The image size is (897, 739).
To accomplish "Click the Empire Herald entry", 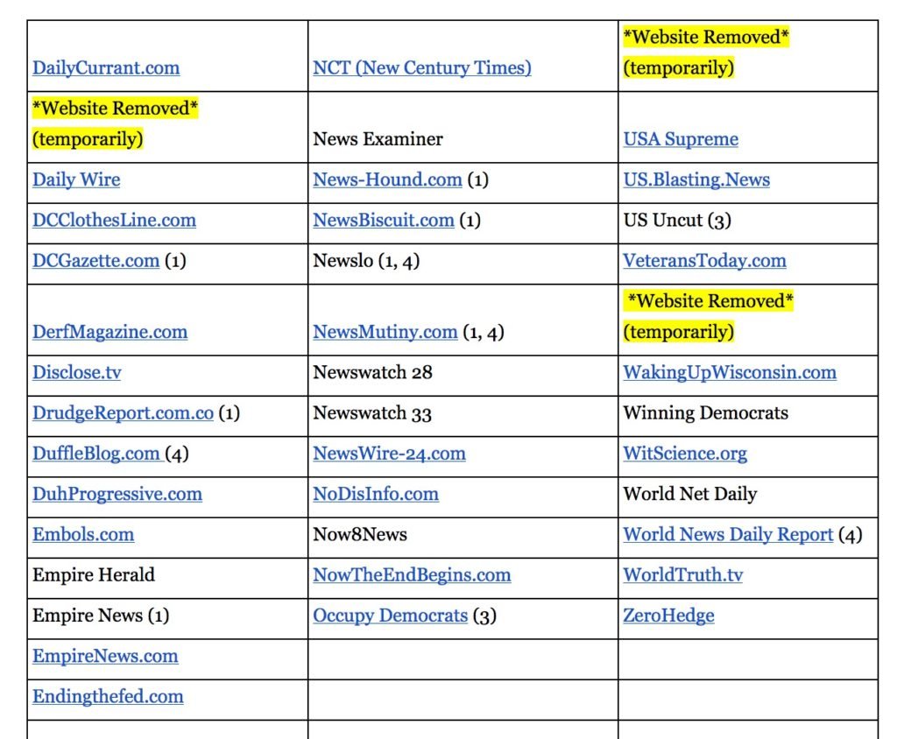I will click(x=94, y=575).
